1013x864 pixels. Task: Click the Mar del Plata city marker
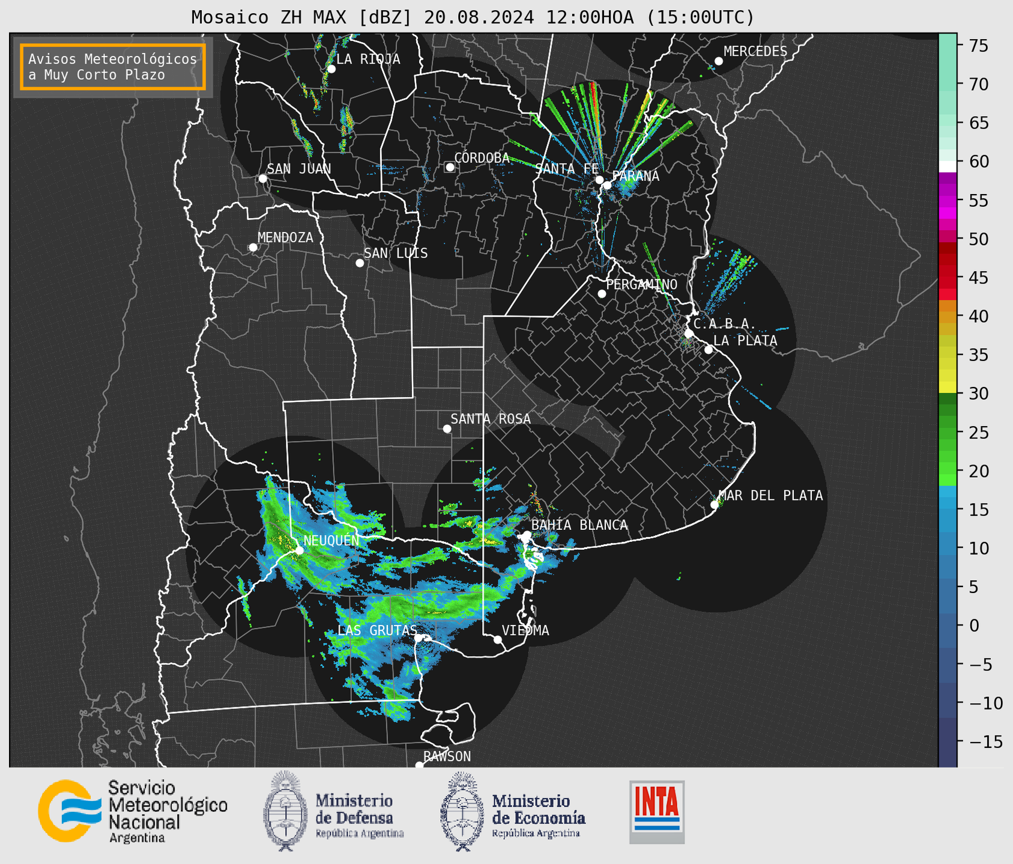pyautogui.click(x=715, y=505)
